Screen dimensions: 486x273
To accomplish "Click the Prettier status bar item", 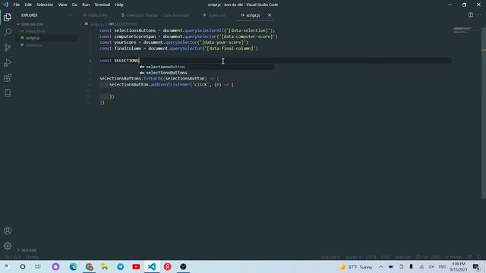I will [x=453, y=257].
